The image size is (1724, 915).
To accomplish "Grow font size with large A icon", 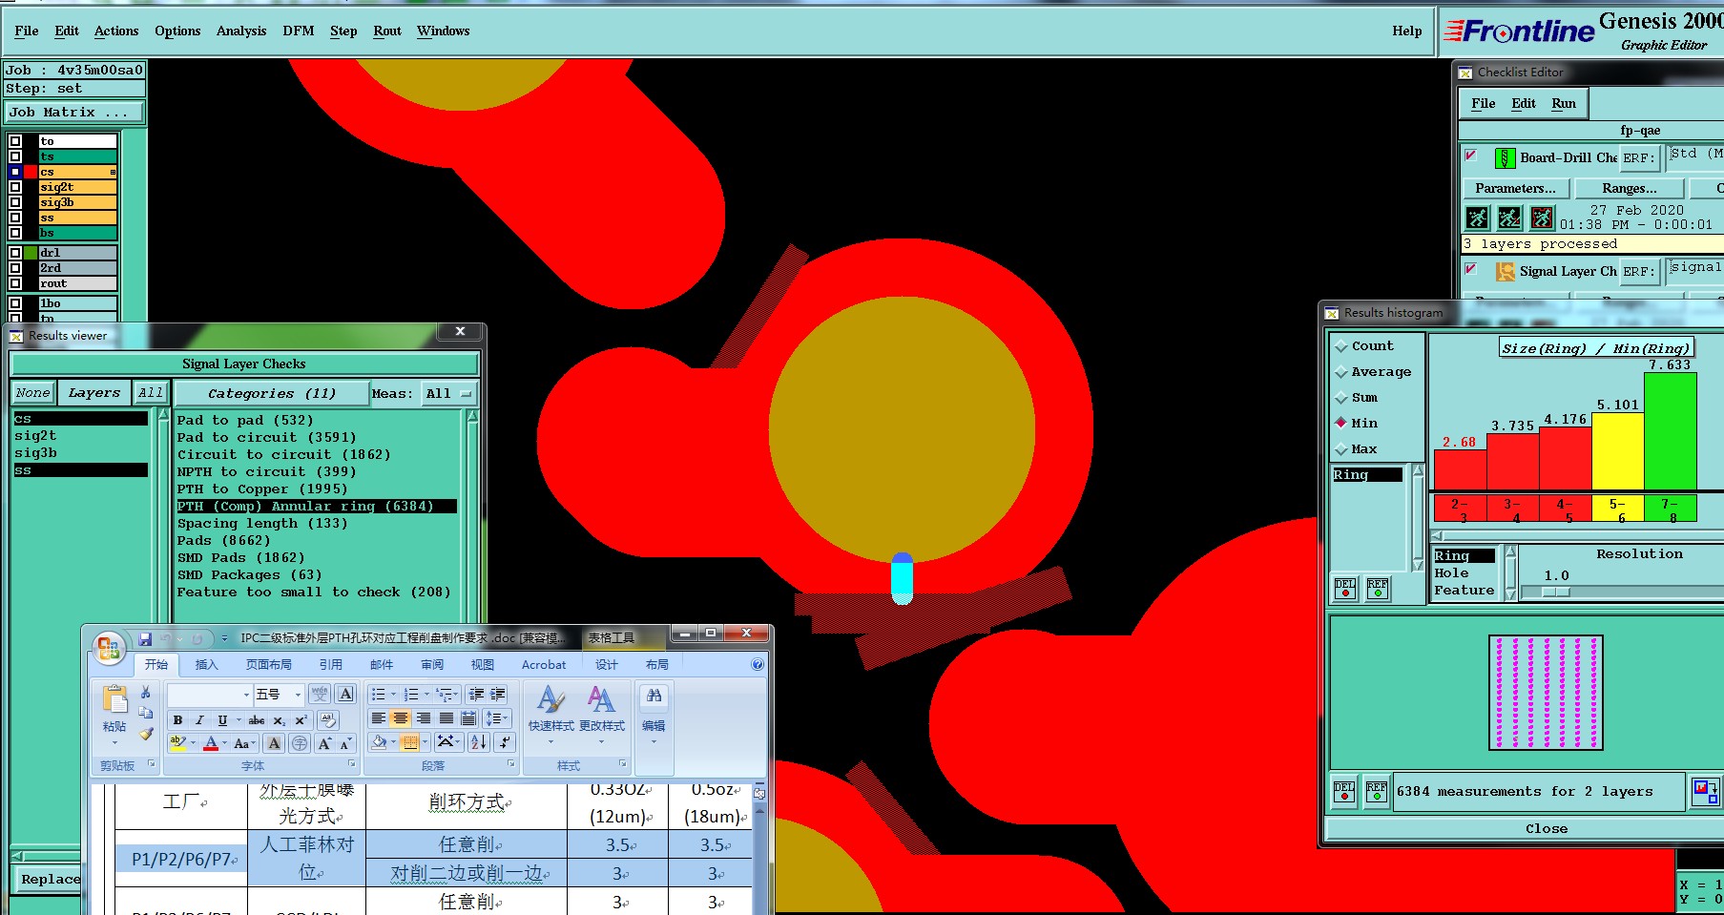I will click(x=324, y=743).
